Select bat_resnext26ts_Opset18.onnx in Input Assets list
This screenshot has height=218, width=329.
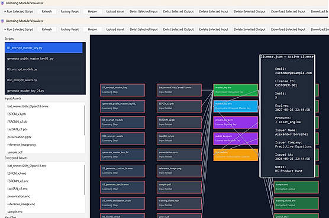point(44,106)
